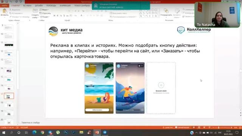Click the Font color A button
Screen dimensions: 242x136
[x=82, y=15]
